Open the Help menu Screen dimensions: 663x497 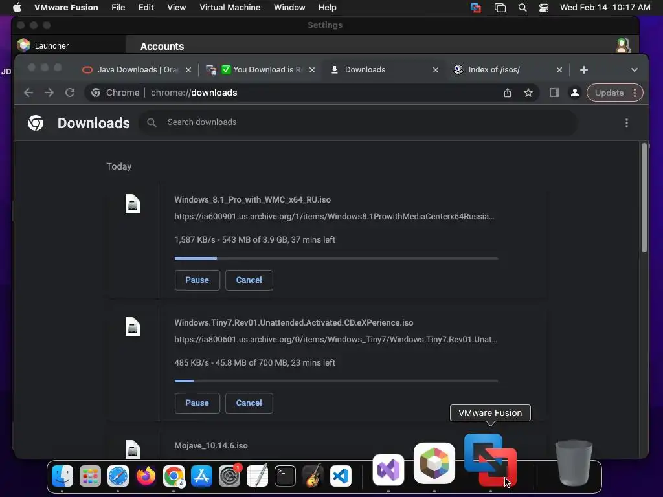(327, 8)
